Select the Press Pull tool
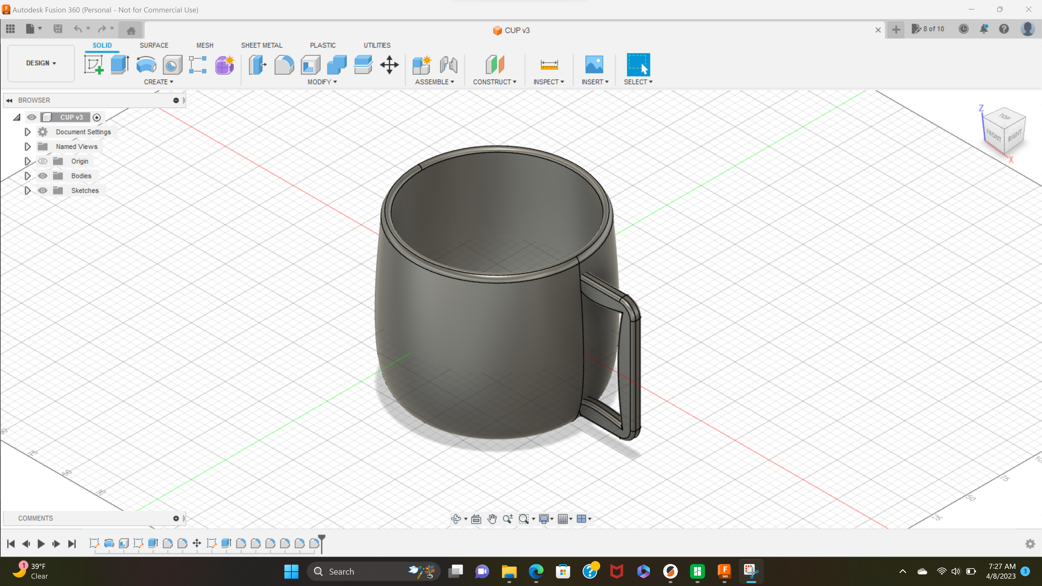 (x=258, y=65)
